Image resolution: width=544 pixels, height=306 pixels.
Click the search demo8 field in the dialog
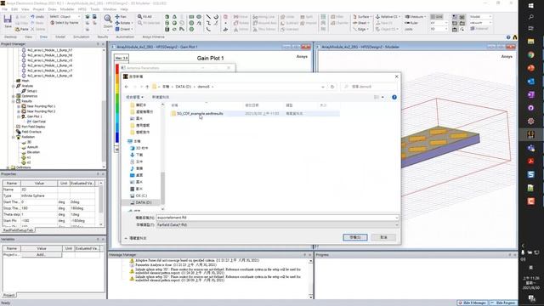(x=369, y=87)
